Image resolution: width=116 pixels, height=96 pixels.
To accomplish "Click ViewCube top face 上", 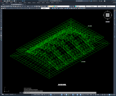I will [108, 15].
